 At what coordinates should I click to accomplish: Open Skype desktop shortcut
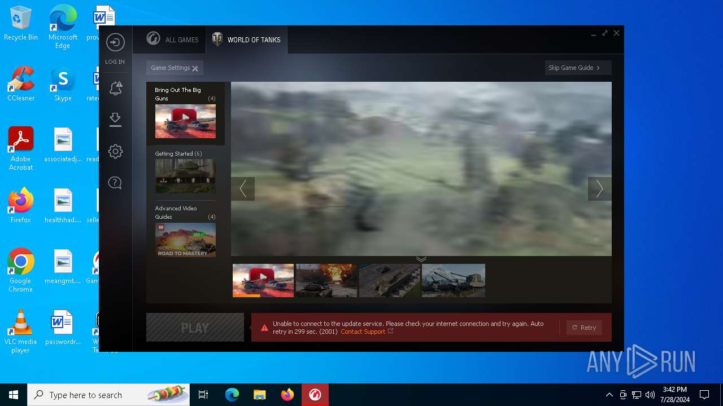click(x=63, y=85)
